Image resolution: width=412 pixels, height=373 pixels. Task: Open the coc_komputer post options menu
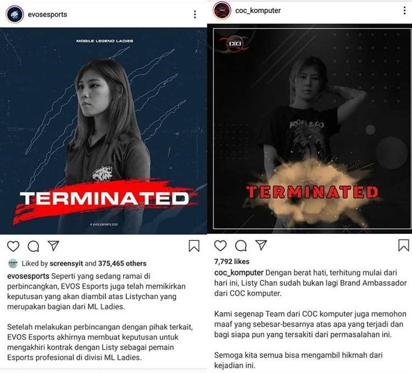[x=404, y=10]
